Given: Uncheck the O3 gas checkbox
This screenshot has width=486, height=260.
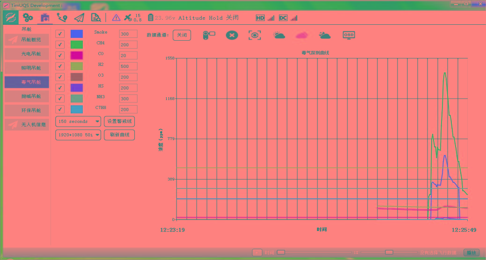Looking at the screenshot, I should tap(60, 77).
